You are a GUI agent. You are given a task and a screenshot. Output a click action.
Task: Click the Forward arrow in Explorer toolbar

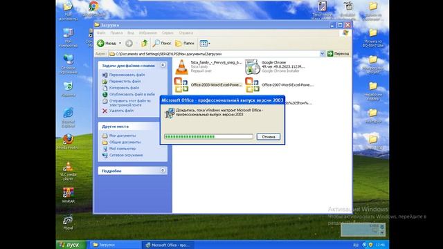point(129,43)
